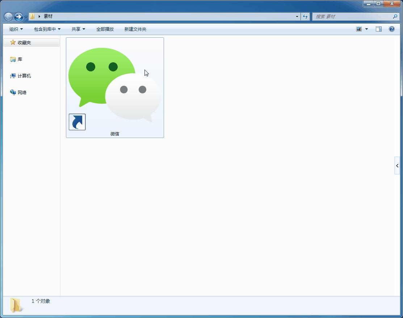Toggle the navigation pane collapse arrow

[x=396, y=165]
